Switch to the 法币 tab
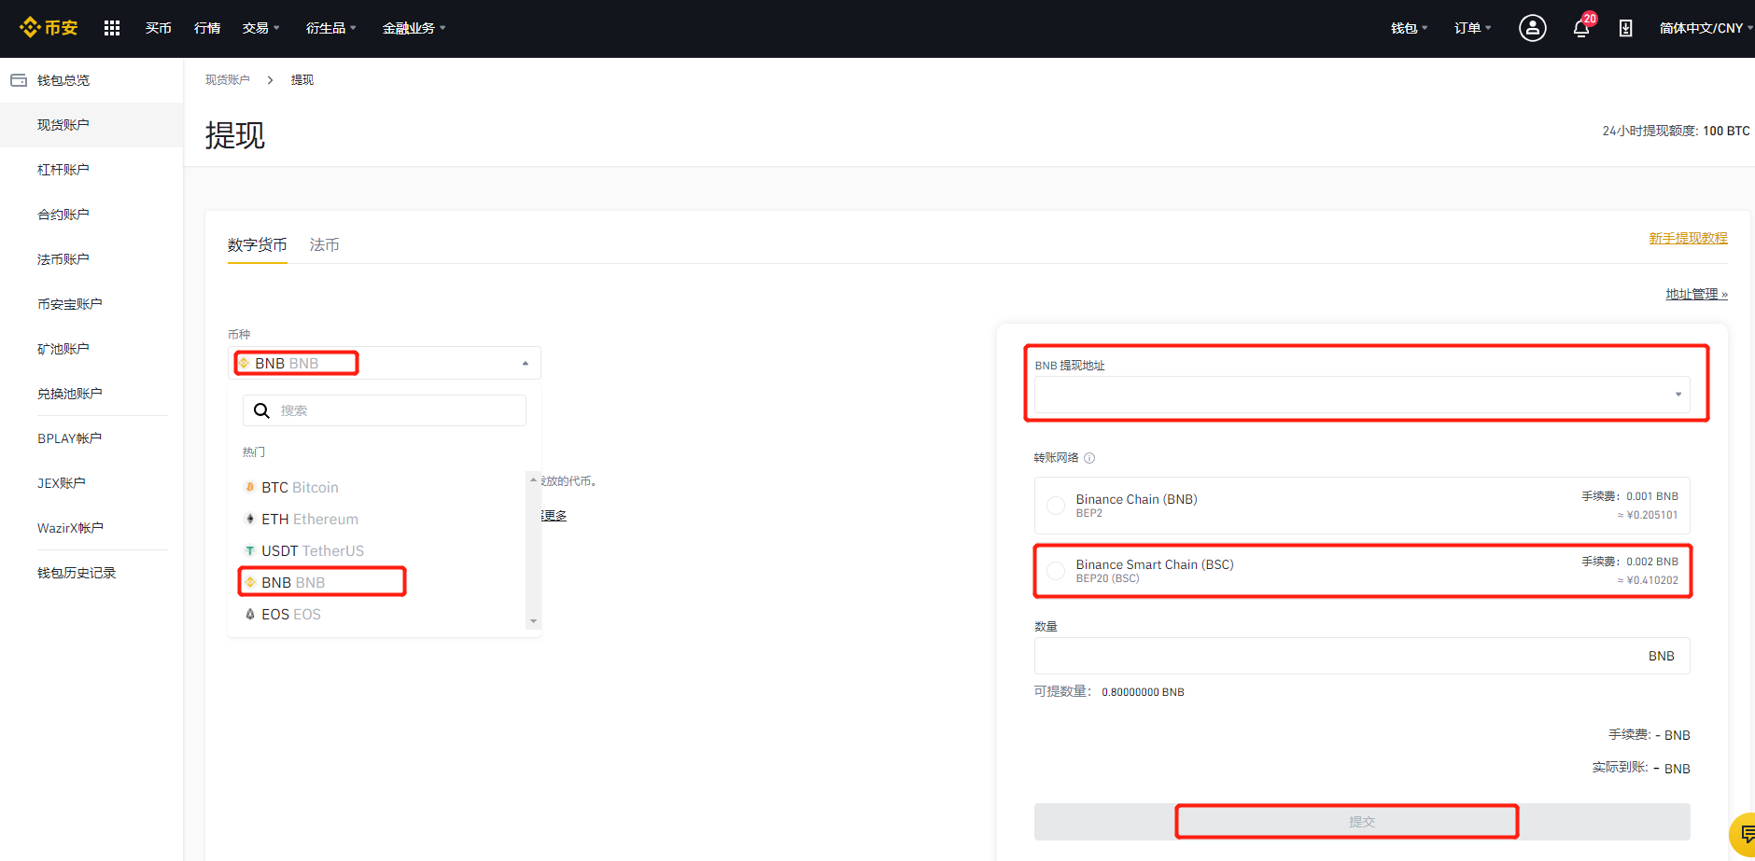This screenshot has width=1755, height=861. point(324,244)
